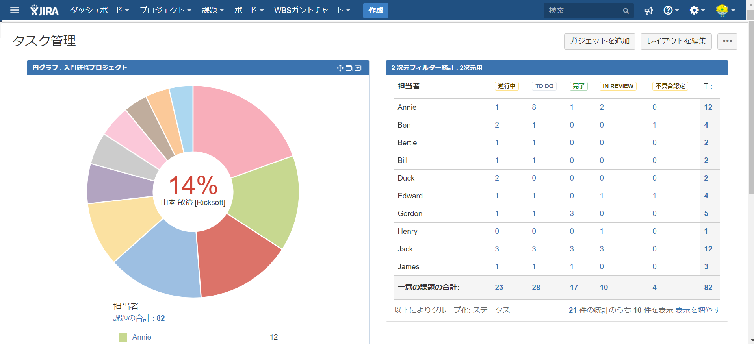Image resolution: width=754 pixels, height=353 pixels.
Task: Click the 表示を増やす link
Action: tap(697, 310)
